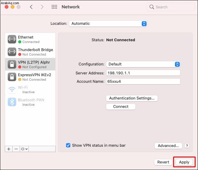Add a new network service with plus

click(9, 149)
